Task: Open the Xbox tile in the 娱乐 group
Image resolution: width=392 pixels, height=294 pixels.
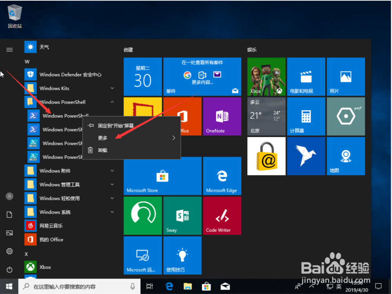Action: point(266,76)
